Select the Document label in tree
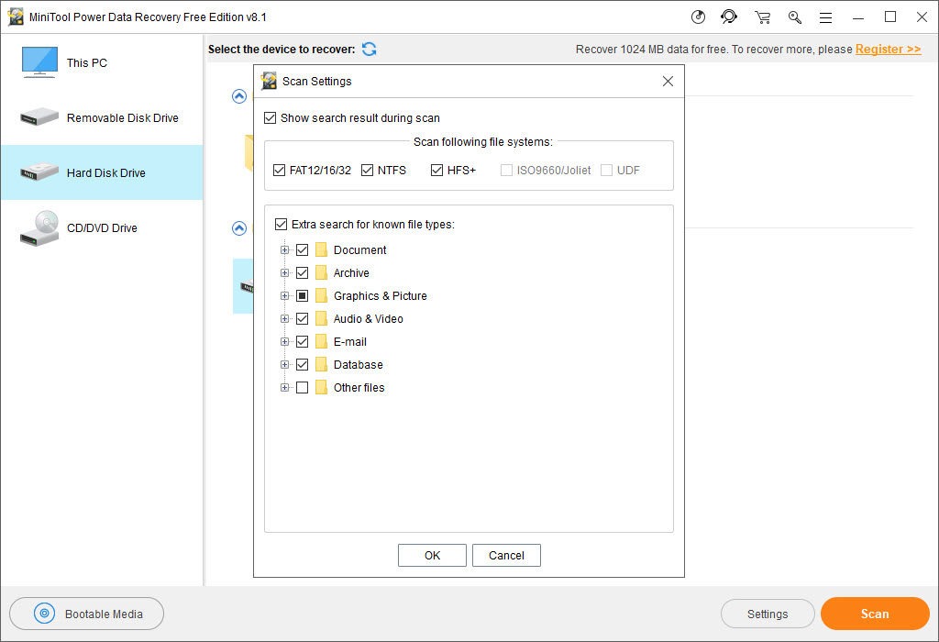The height and width of the screenshot is (642, 939). tap(359, 249)
